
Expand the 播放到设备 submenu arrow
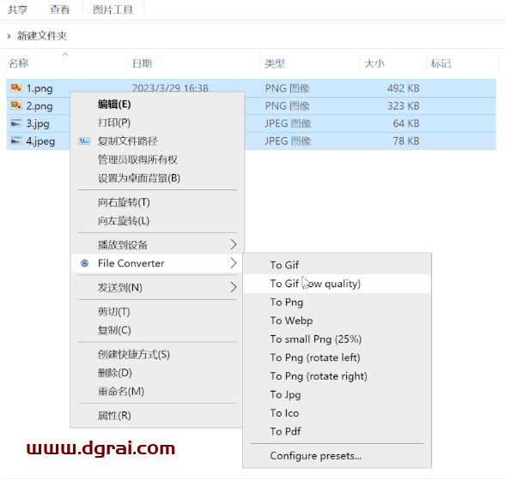point(234,244)
